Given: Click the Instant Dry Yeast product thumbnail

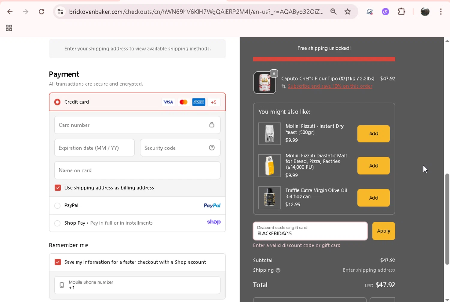Looking at the screenshot, I should [x=269, y=134].
